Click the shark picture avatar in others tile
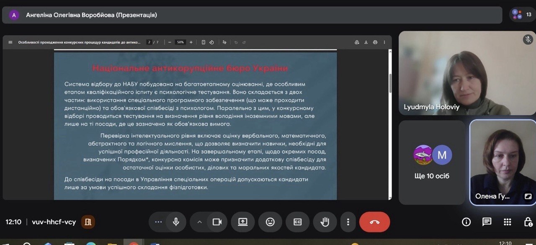 click(x=423, y=155)
